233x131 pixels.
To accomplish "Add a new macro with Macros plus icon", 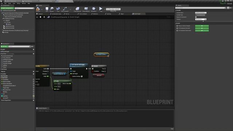I will click(33, 71).
